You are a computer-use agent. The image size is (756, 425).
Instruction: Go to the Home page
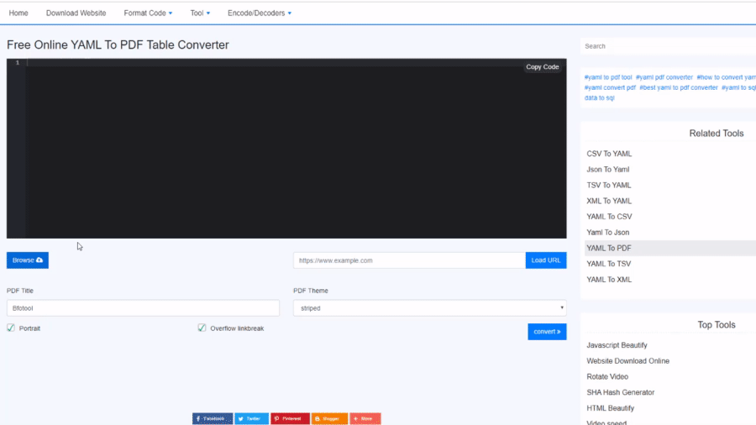coord(18,13)
